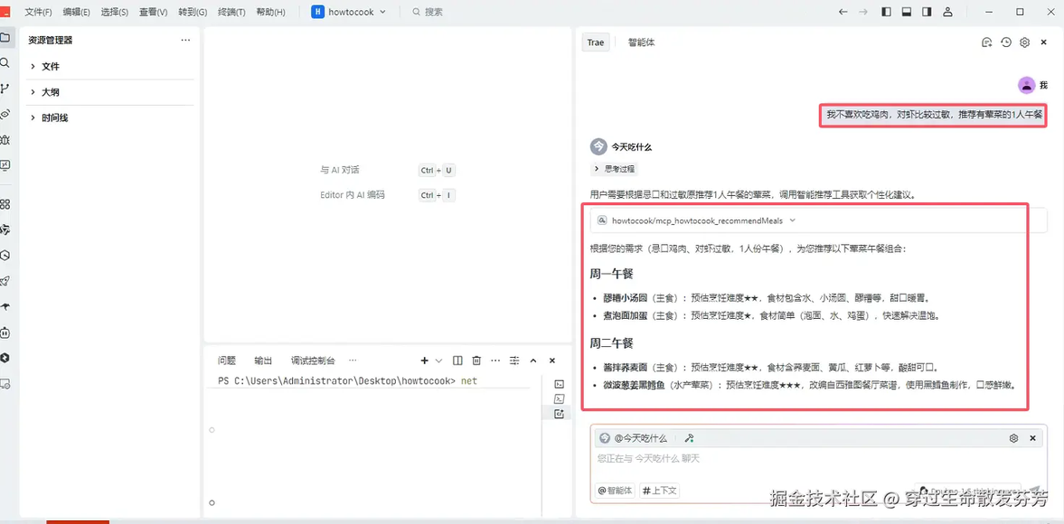Open the 查看(V) menu
Viewport: 1064px width, 524px height.
[153, 13]
